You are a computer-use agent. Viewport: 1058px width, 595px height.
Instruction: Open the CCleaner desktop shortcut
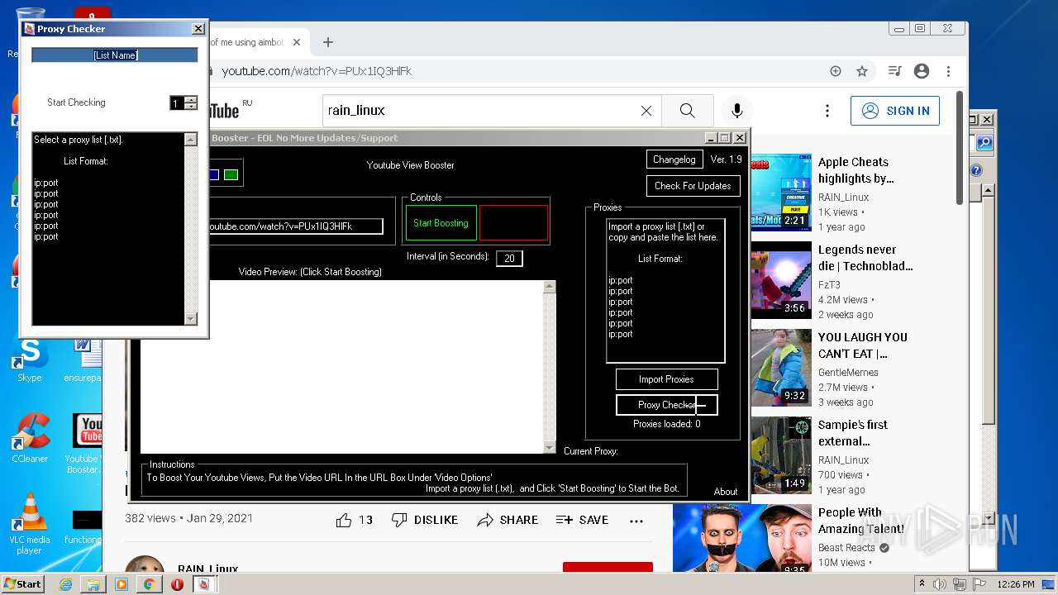pyautogui.click(x=30, y=439)
